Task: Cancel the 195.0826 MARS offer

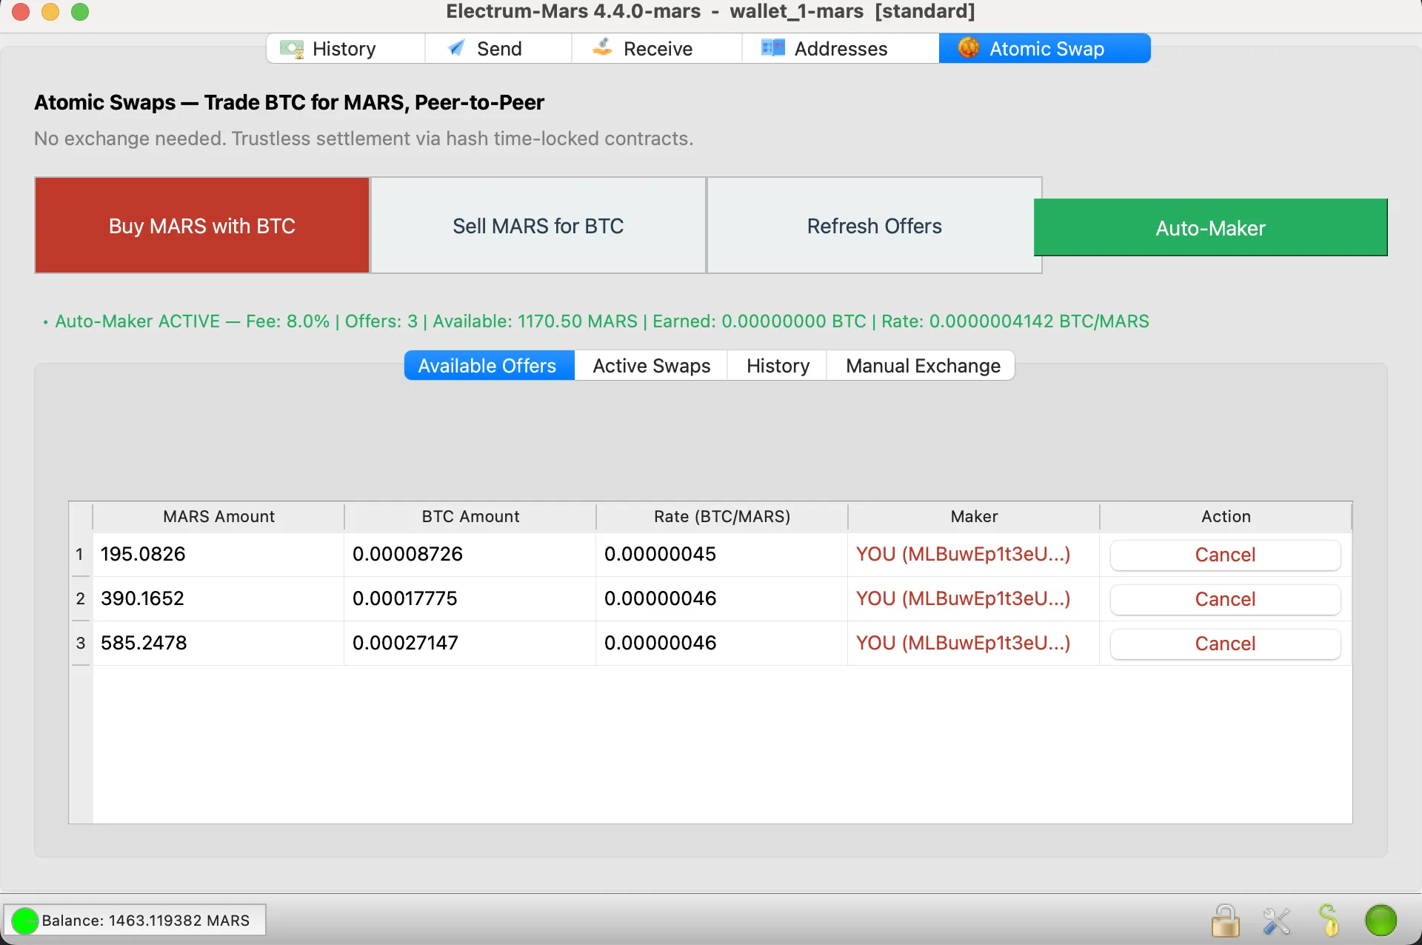Action: (x=1225, y=555)
